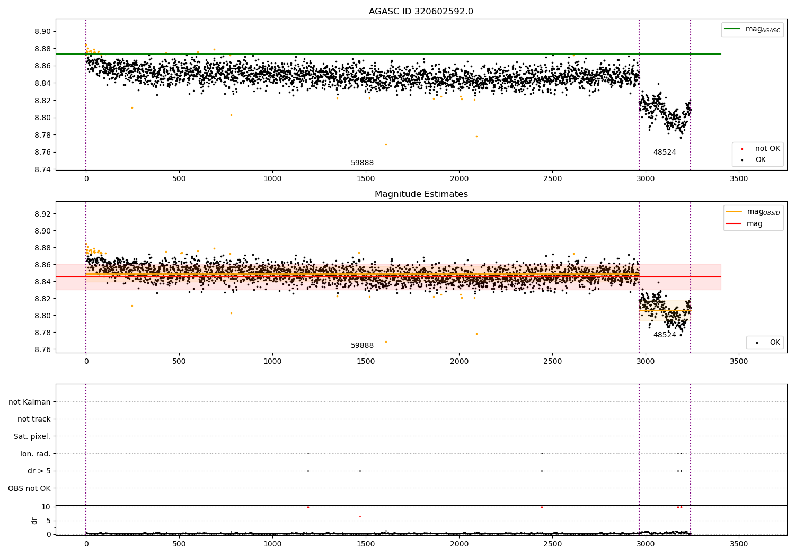Click the 48524 label in top plot
Viewport: 795px width, 556px height.
coord(664,153)
